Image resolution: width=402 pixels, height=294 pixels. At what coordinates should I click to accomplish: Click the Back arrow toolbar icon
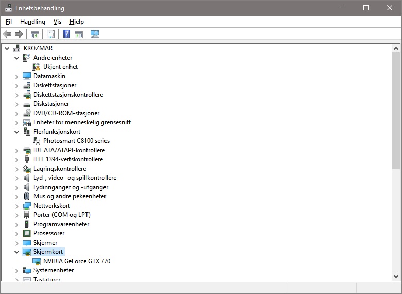[7, 34]
